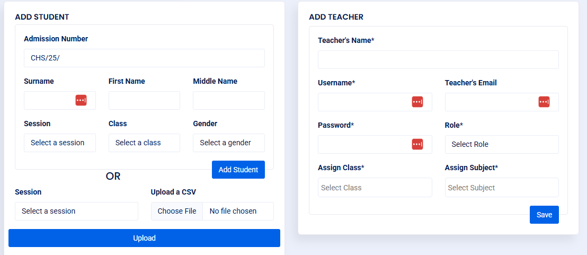Screen dimensions: 587x255
Task: Focus the Teacher's Name input field
Action: click(x=438, y=59)
